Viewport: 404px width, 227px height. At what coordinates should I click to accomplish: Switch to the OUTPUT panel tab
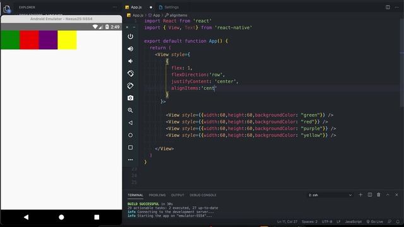click(x=177, y=195)
